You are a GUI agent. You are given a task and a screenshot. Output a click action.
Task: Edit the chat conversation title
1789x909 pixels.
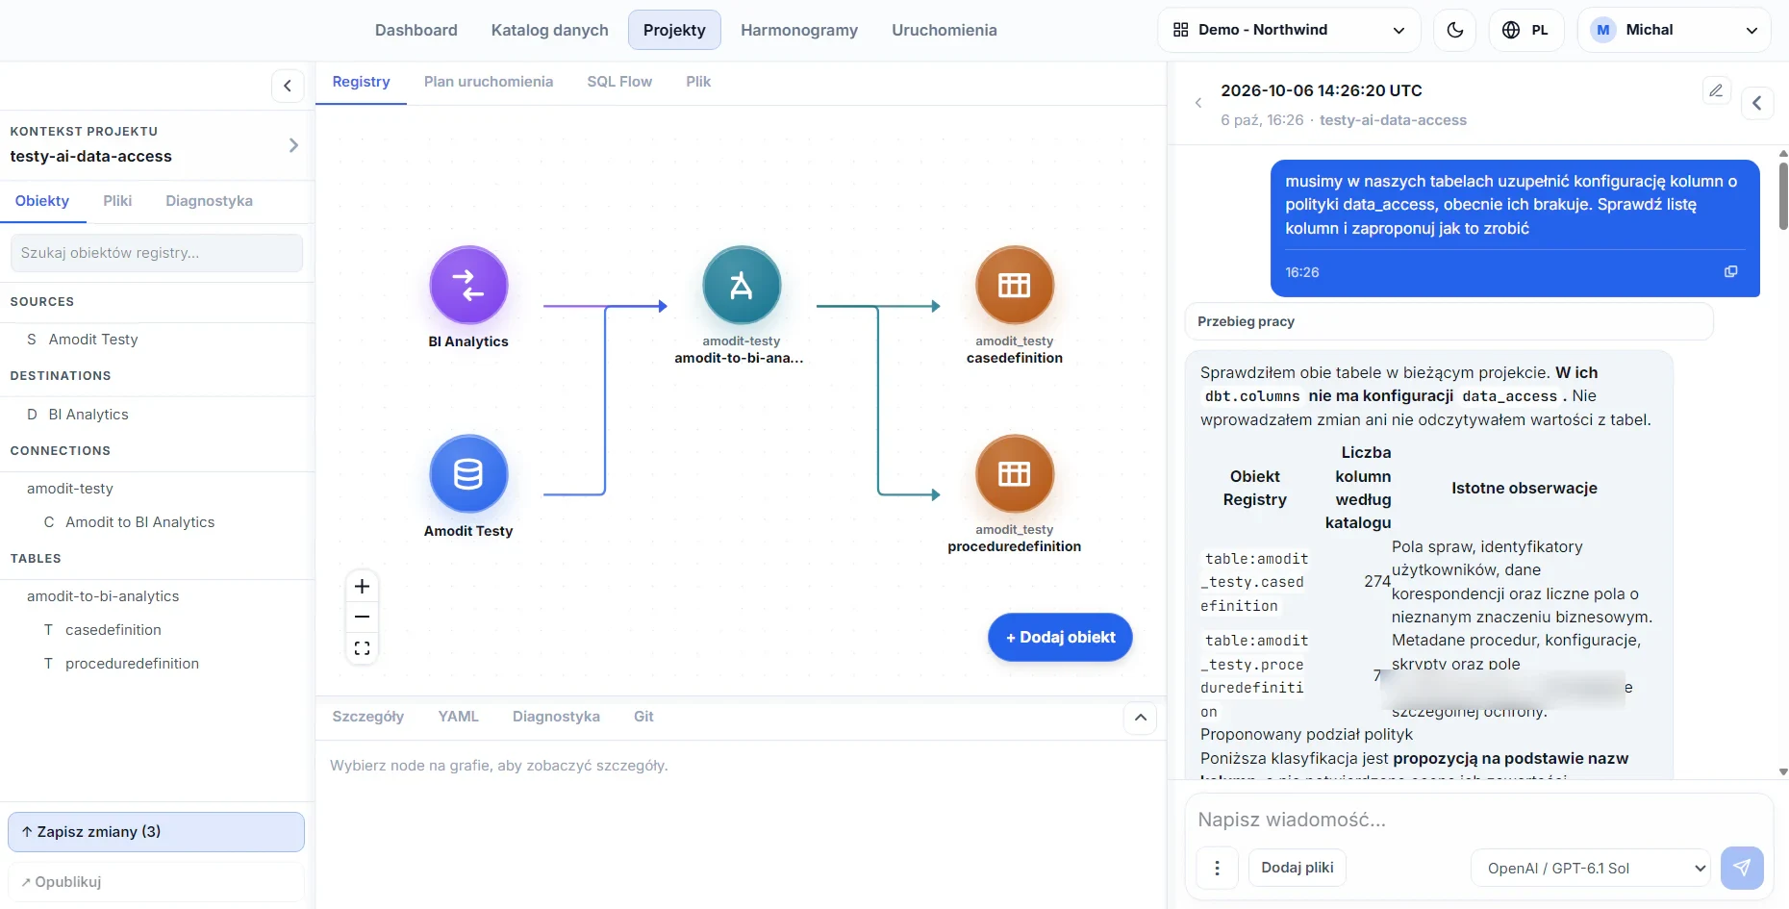[1716, 90]
